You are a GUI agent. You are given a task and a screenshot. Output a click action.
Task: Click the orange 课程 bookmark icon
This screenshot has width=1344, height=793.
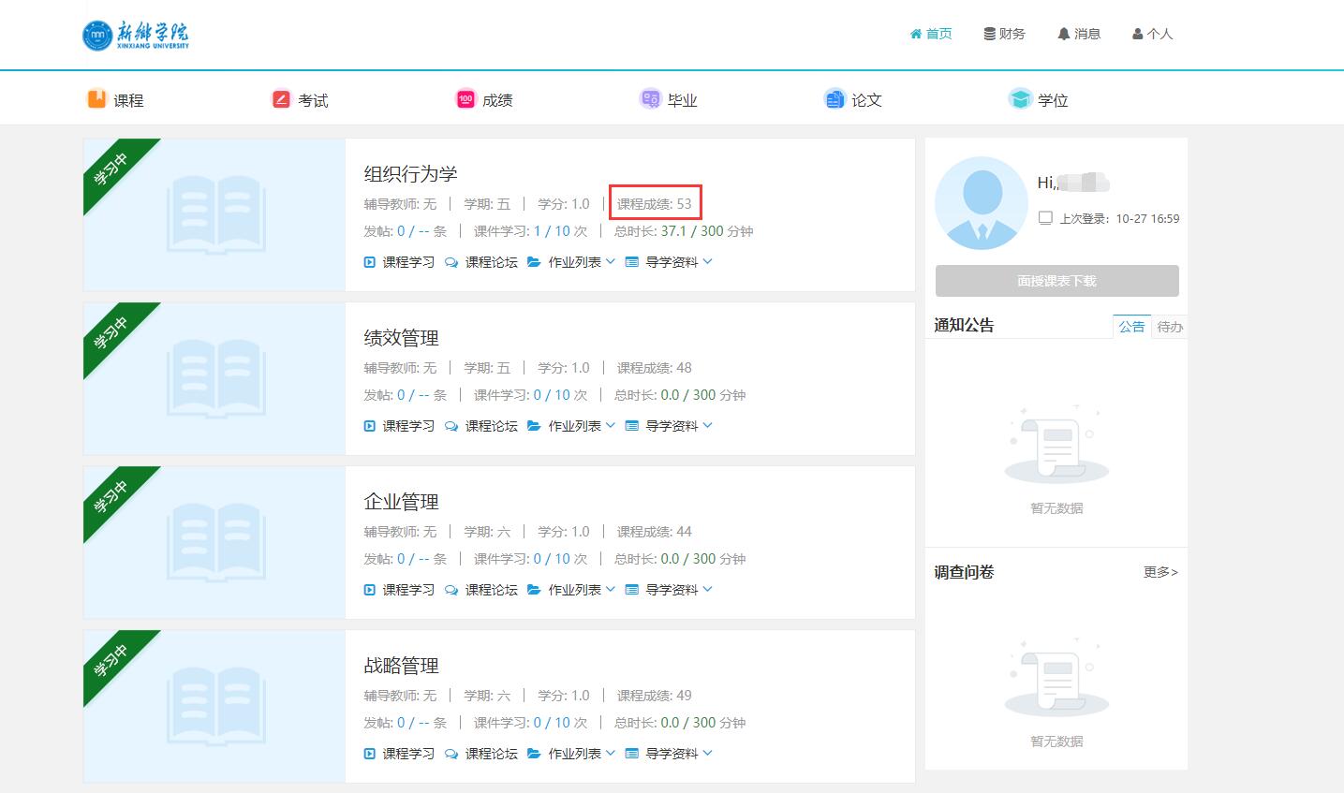(96, 99)
